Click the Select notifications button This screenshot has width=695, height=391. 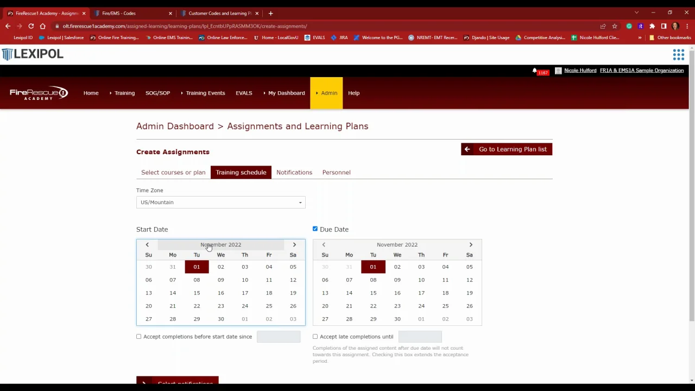pyautogui.click(x=178, y=381)
